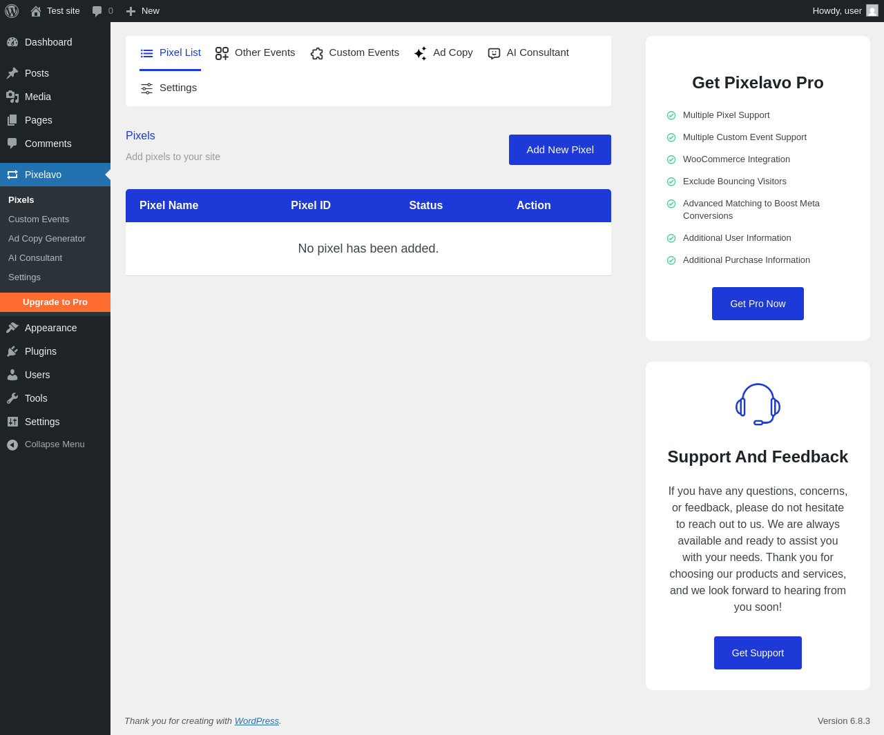Click the Tools wrench icon
884x735 pixels.
(x=12, y=398)
